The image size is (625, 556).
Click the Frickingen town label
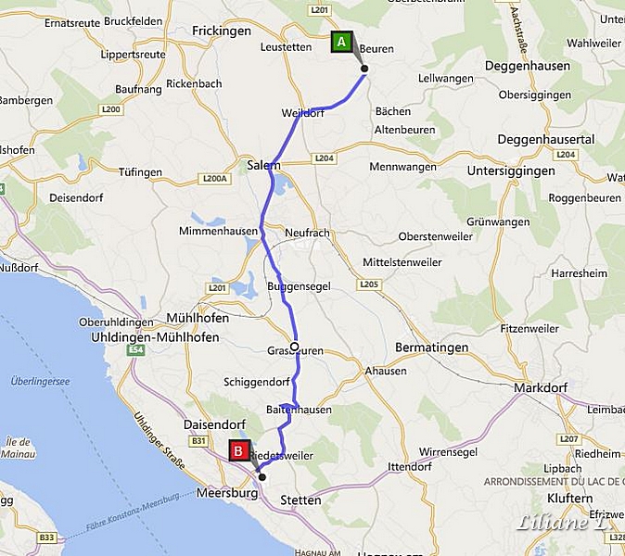point(222,32)
